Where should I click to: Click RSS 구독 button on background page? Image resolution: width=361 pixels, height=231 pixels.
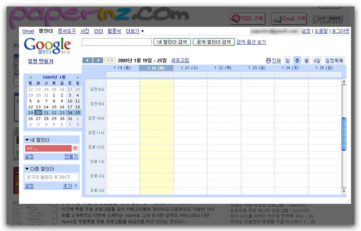pyautogui.click(x=247, y=19)
